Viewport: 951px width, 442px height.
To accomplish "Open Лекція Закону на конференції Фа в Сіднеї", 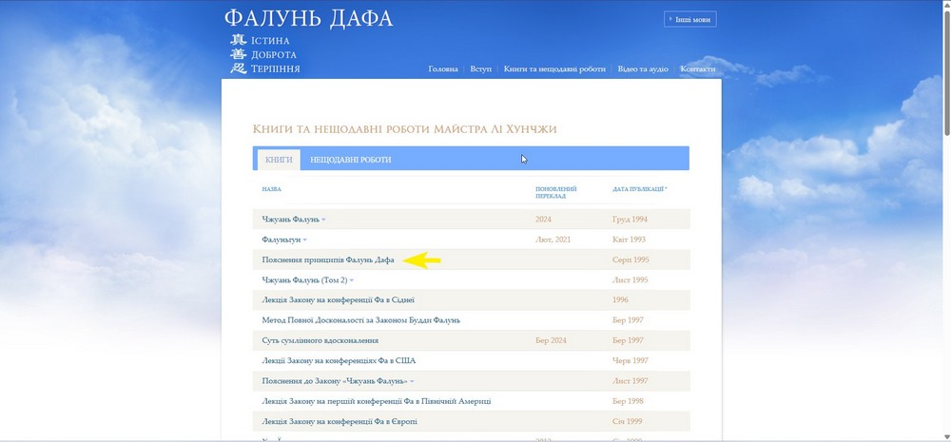I will (x=339, y=300).
